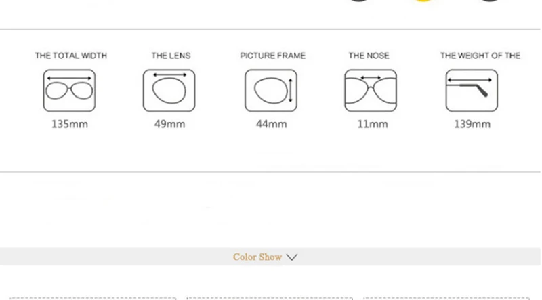The image size is (542, 300).
Task: Expand the Color Show chevron arrow
Action: pos(292,257)
